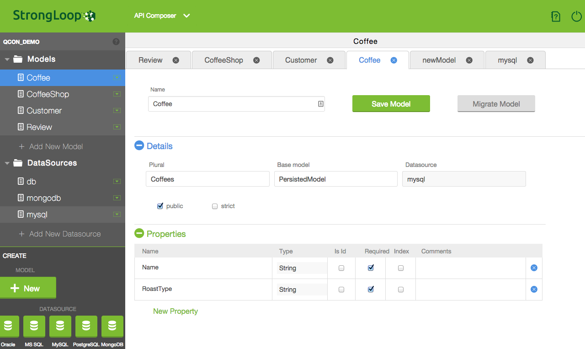Screen dimensions: 585x349
Task: Change type dropdown for Name property
Action: [302, 268]
